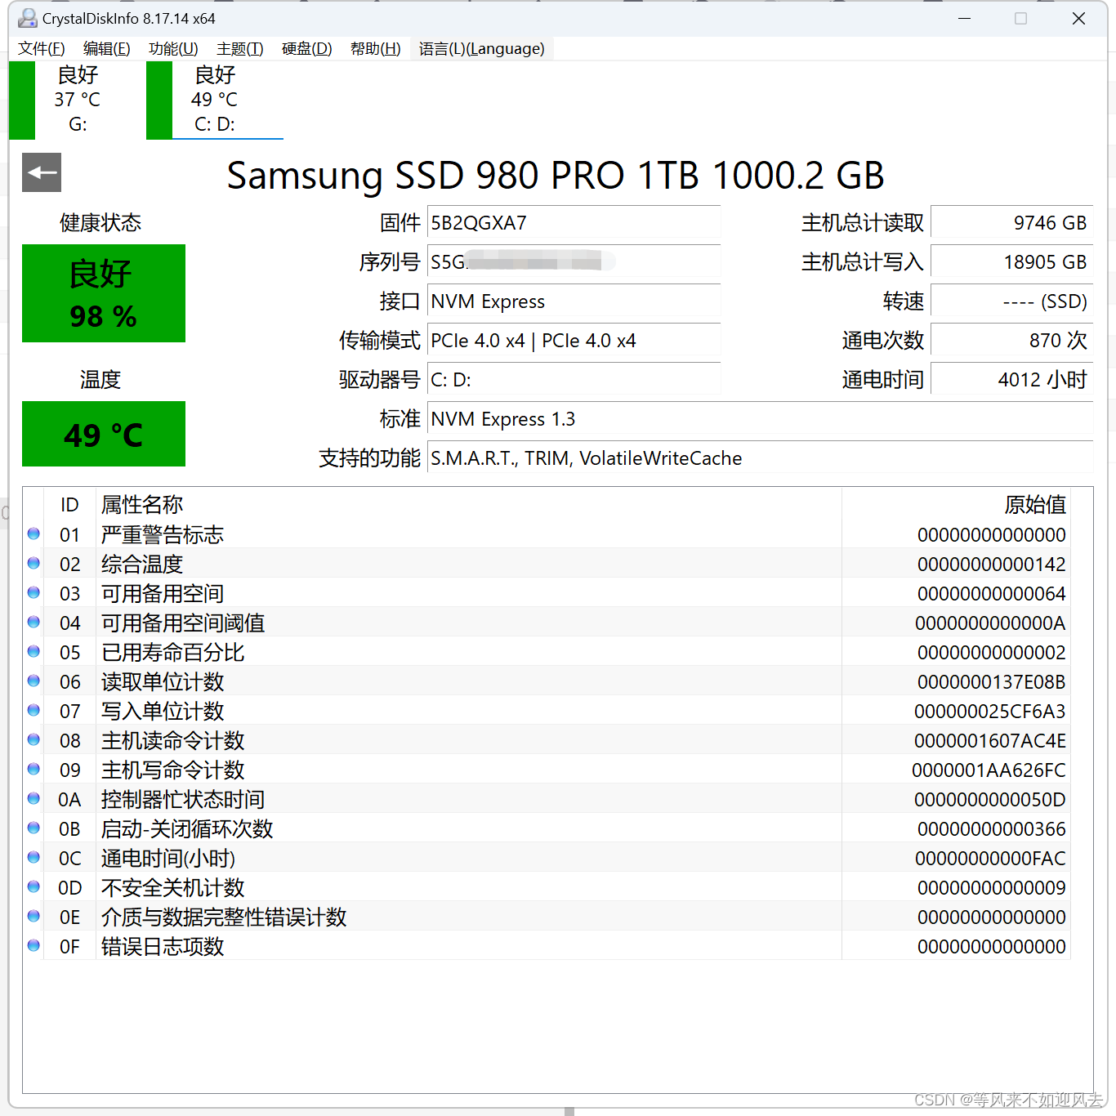The image size is (1116, 1116).
Task: Click the back arrow disk navigation button
Action: coord(42,172)
